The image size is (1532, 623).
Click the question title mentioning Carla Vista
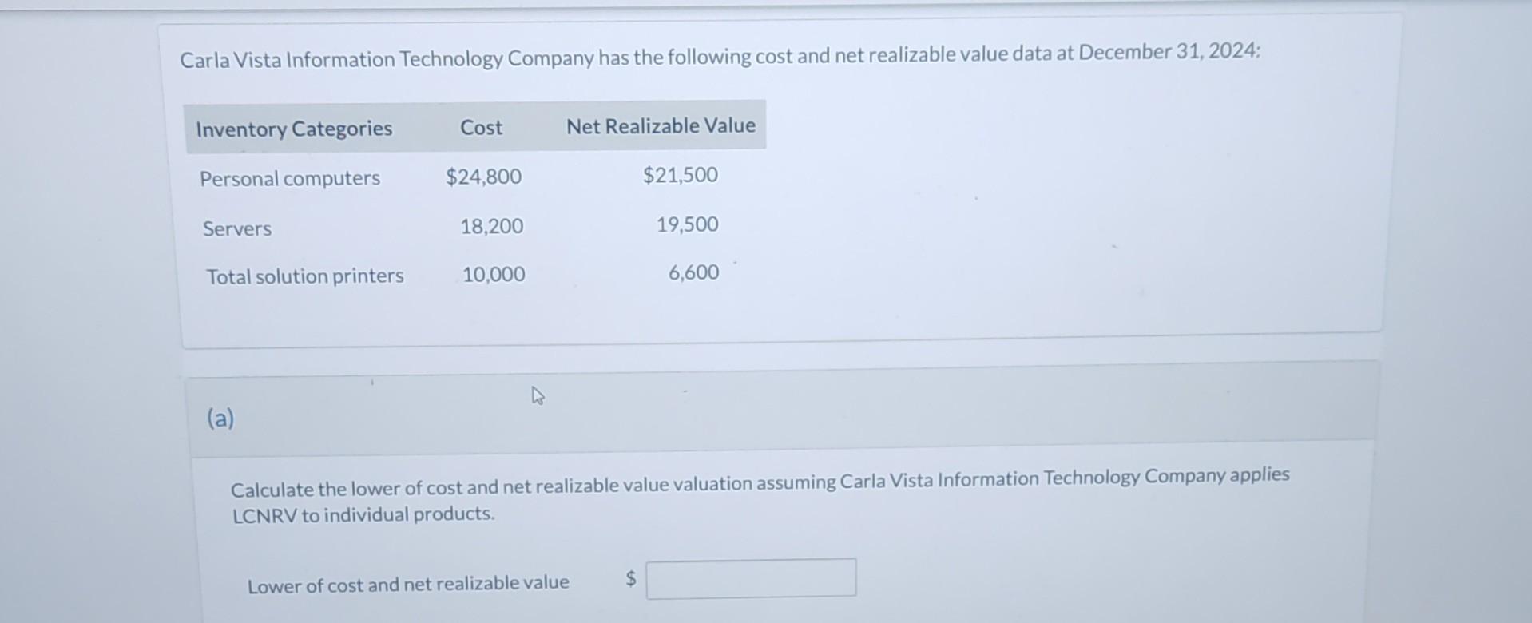point(719,54)
